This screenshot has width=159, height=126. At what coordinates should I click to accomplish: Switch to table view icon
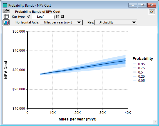click(6, 16)
